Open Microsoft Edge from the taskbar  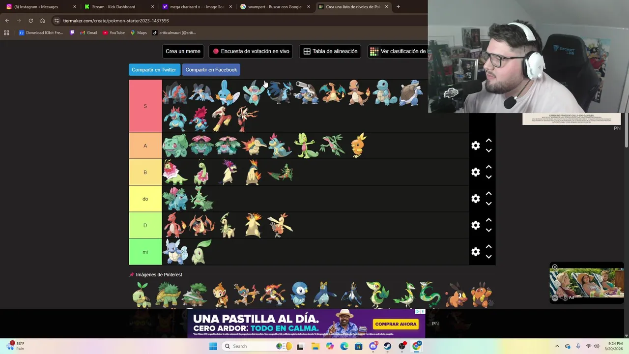(x=344, y=346)
